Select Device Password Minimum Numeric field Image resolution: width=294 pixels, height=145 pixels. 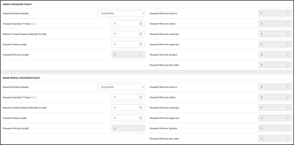[275, 13]
